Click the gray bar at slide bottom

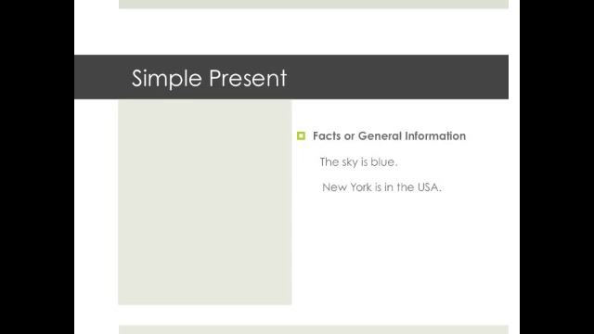[314, 329]
